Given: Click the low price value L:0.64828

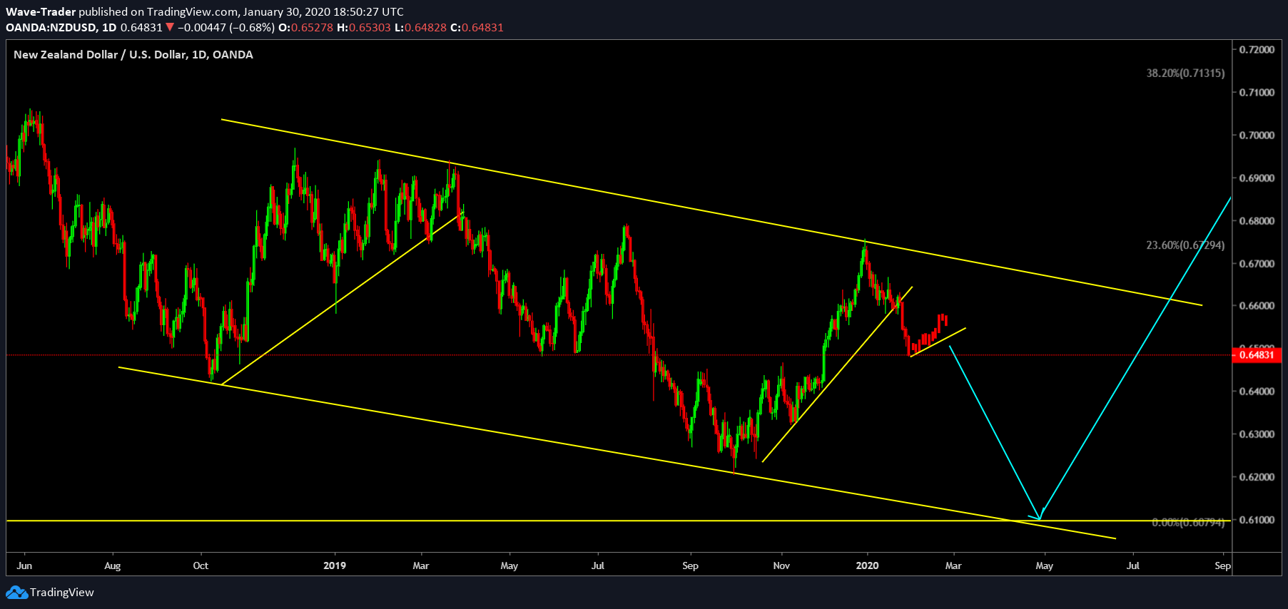Looking at the screenshot, I should tap(420, 28).
